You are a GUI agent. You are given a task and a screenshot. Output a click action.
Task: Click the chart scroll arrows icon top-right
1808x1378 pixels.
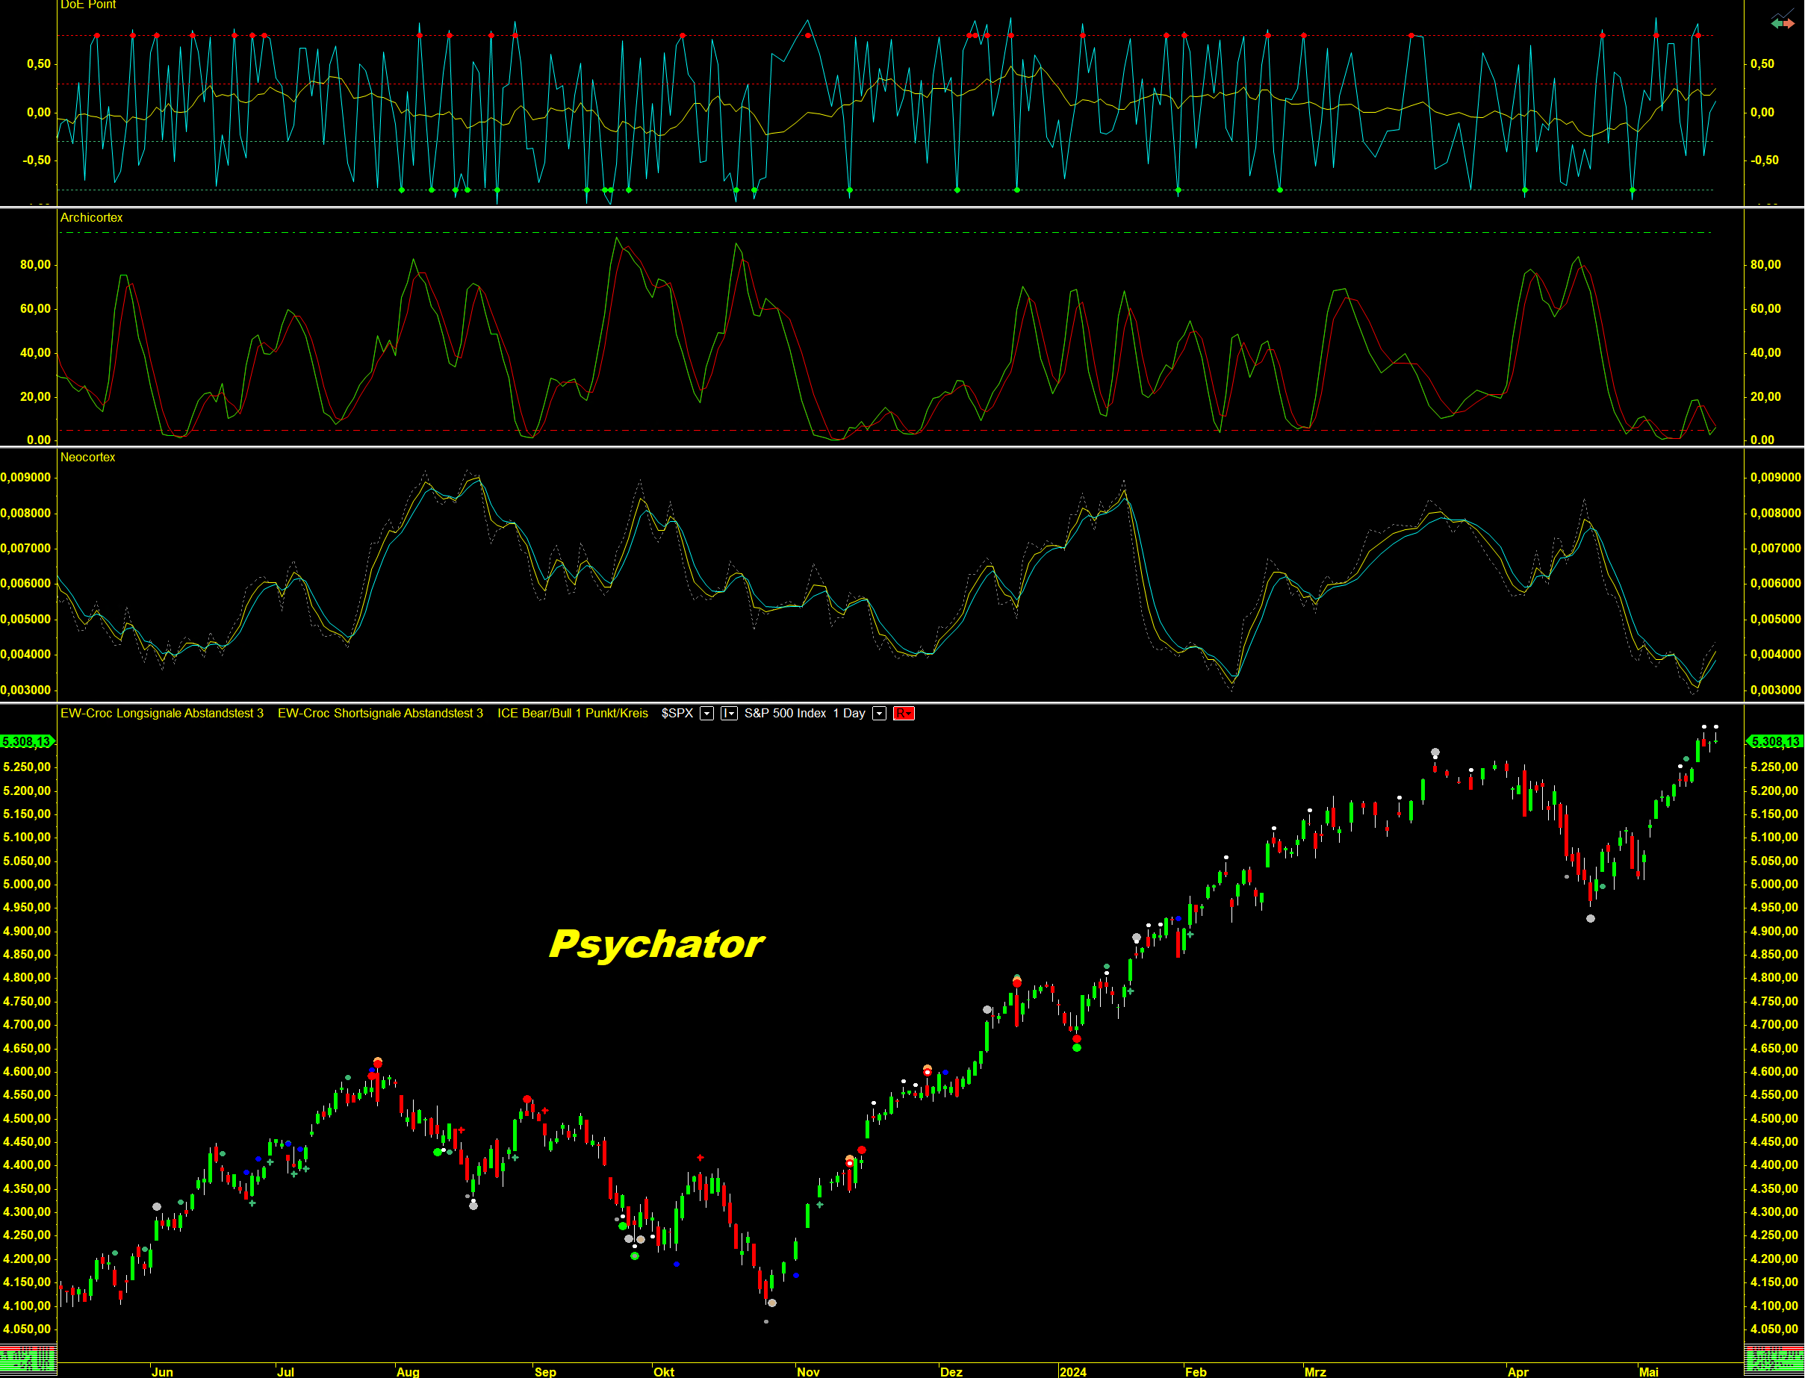point(1782,22)
